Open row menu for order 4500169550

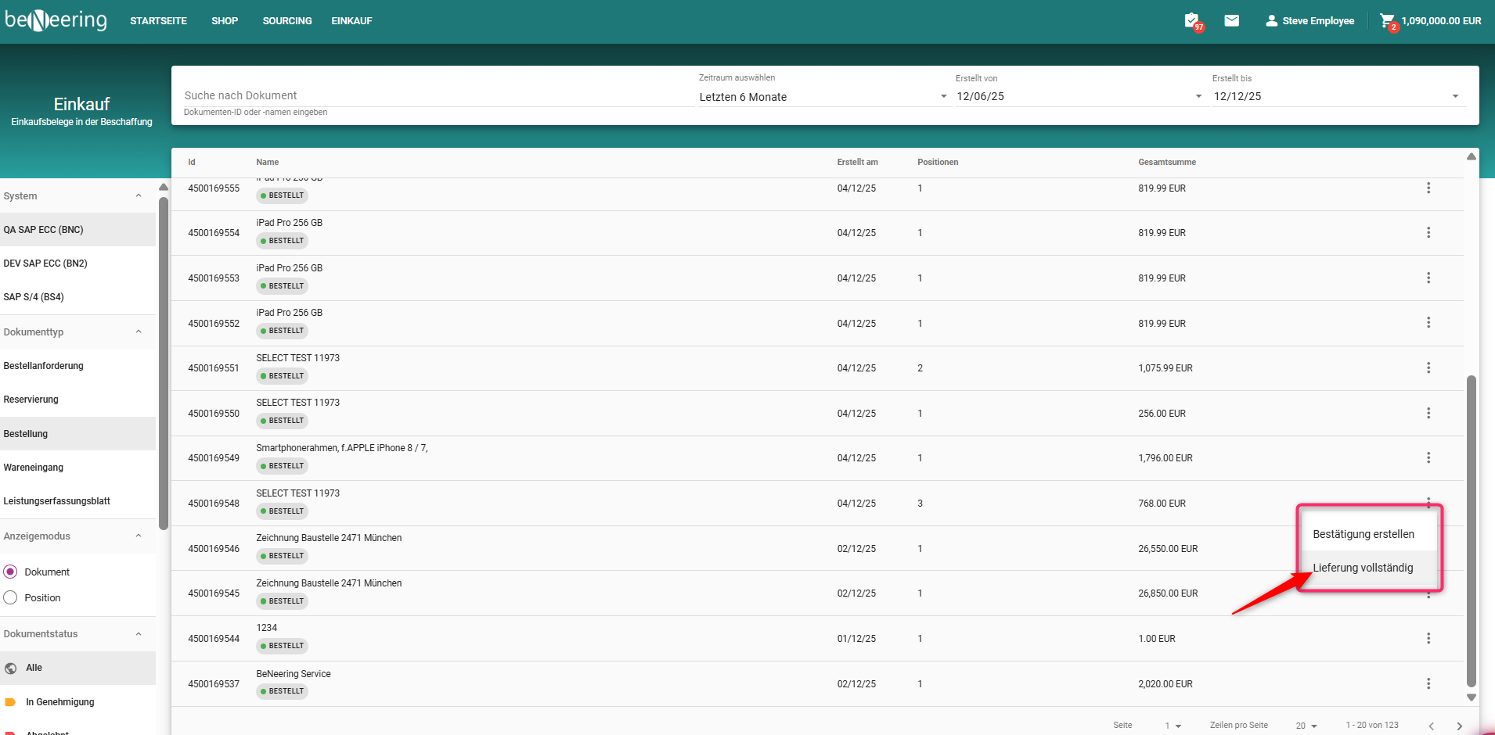coord(1428,413)
